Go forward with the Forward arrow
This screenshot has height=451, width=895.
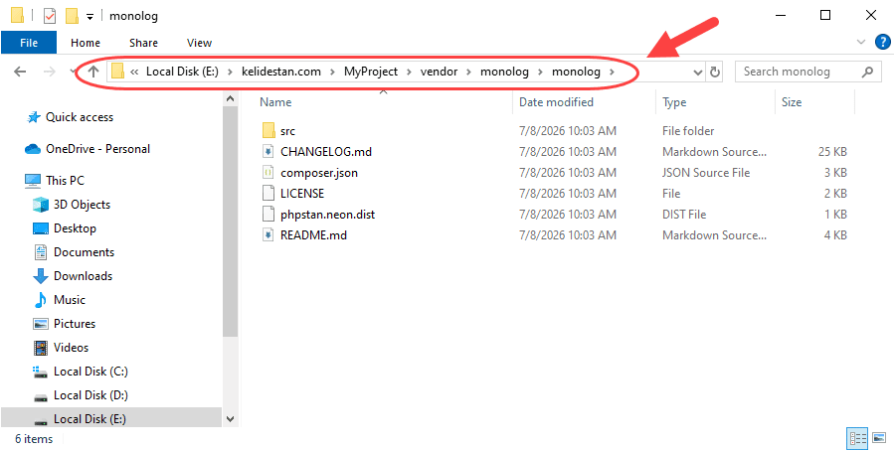pos(50,72)
